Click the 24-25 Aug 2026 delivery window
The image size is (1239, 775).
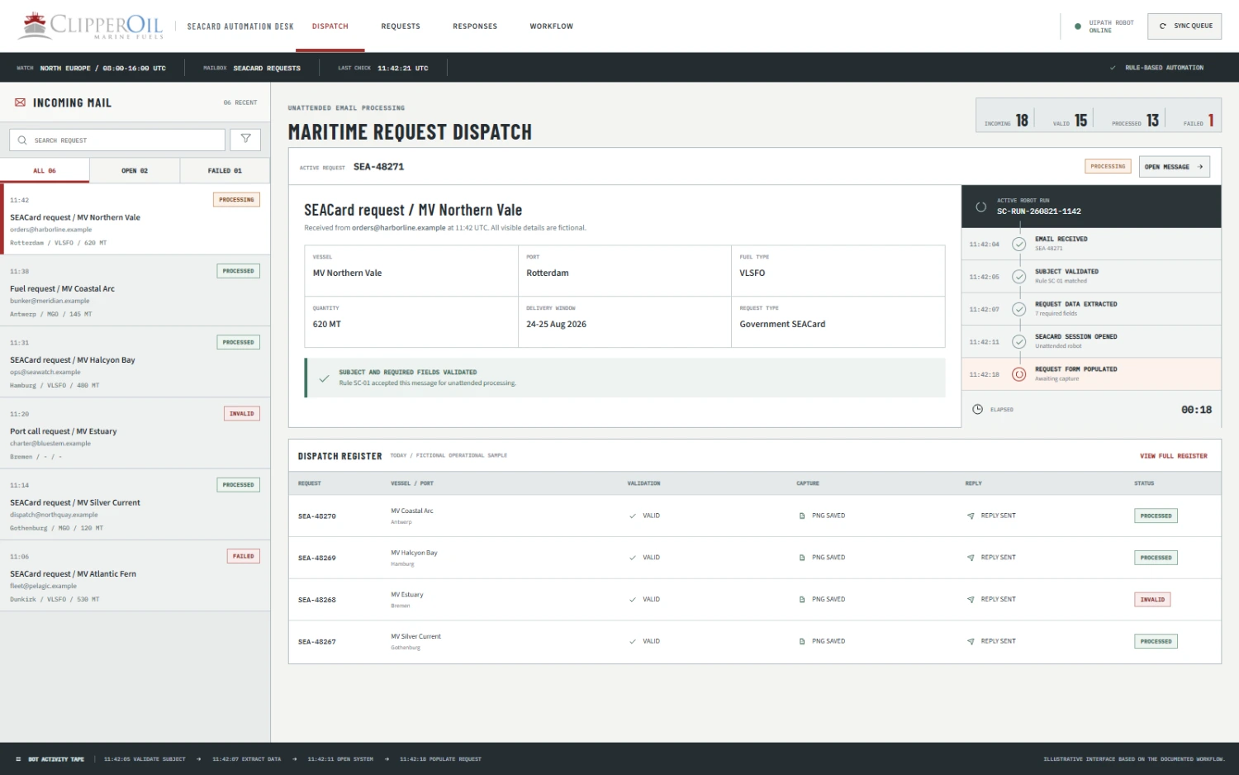pyautogui.click(x=556, y=325)
